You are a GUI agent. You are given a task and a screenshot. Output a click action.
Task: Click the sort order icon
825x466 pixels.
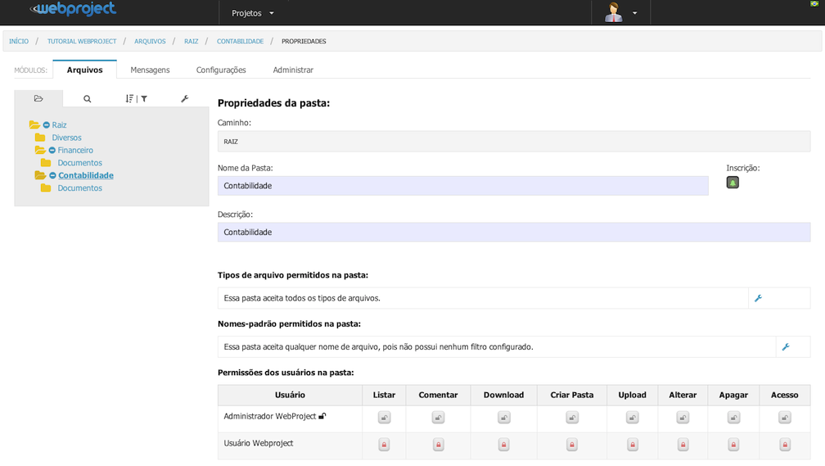tap(129, 98)
